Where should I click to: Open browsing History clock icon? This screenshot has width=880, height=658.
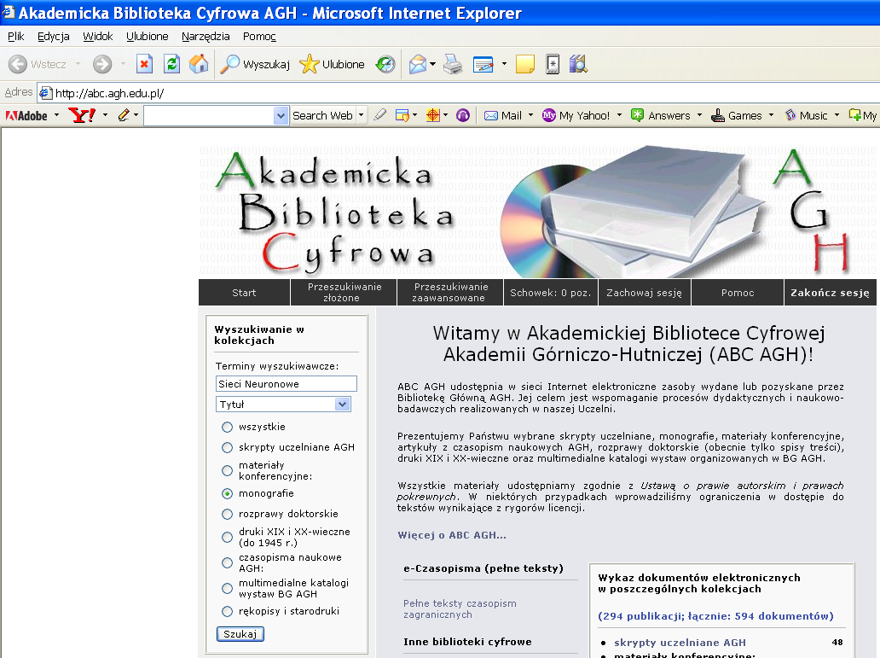tap(385, 64)
